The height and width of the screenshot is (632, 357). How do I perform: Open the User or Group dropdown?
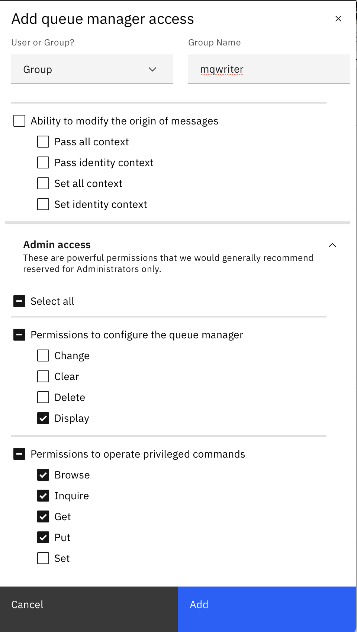pos(92,69)
